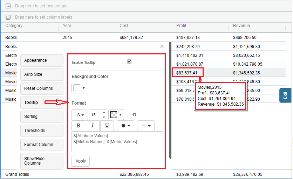293x179 pixels.
Task: Select the $681,179.32 cost cell
Action: coord(131,38)
